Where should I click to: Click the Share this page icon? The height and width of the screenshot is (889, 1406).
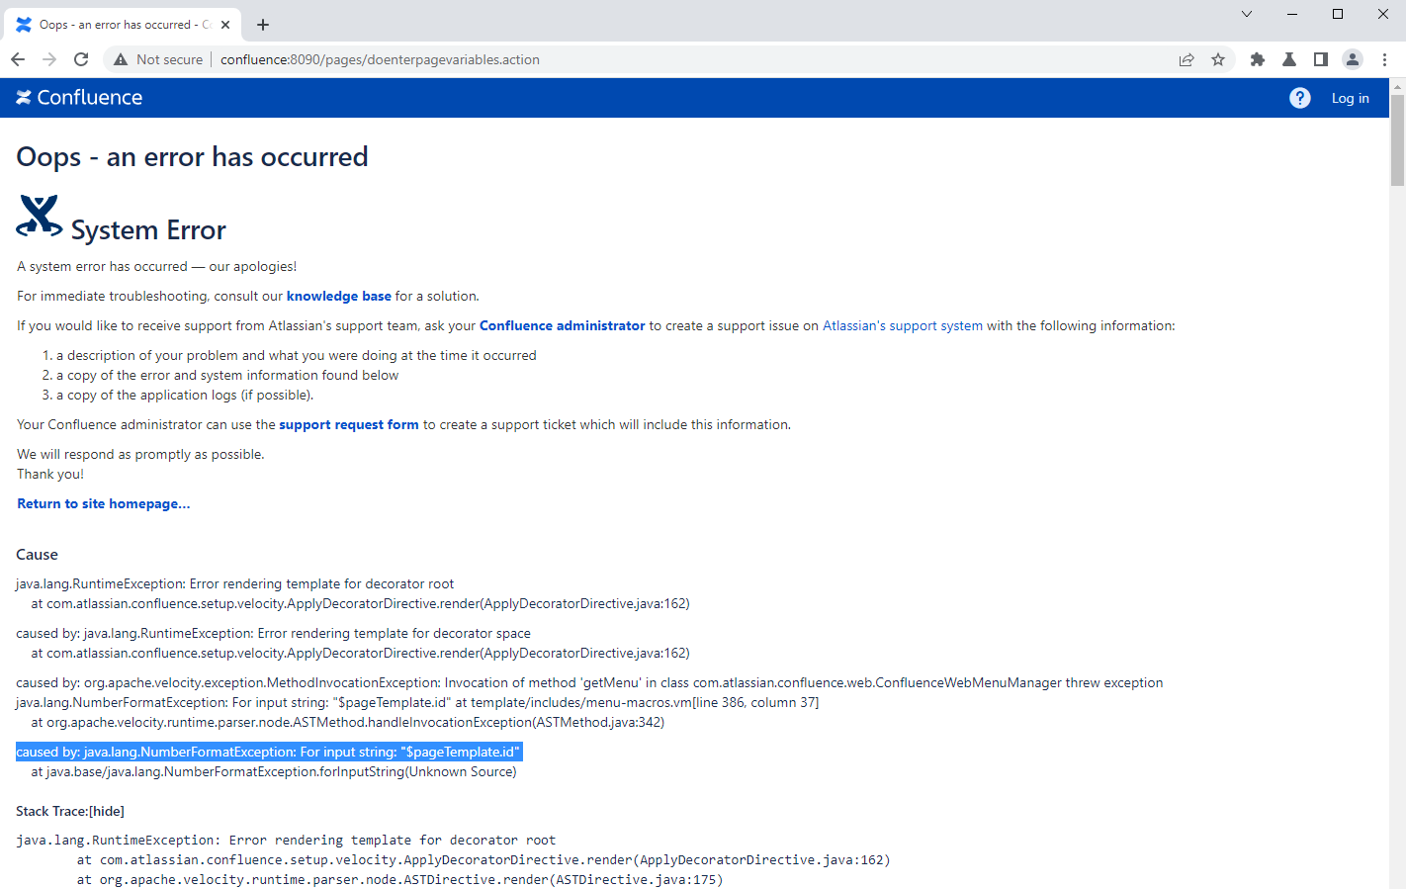(x=1186, y=59)
